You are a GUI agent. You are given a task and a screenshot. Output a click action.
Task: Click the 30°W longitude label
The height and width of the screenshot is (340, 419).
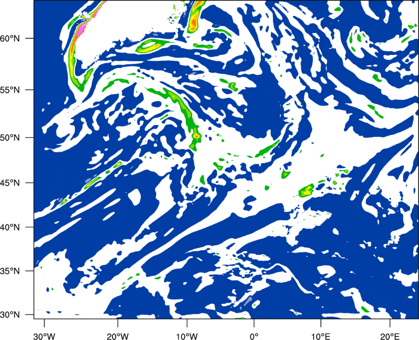click(45, 336)
